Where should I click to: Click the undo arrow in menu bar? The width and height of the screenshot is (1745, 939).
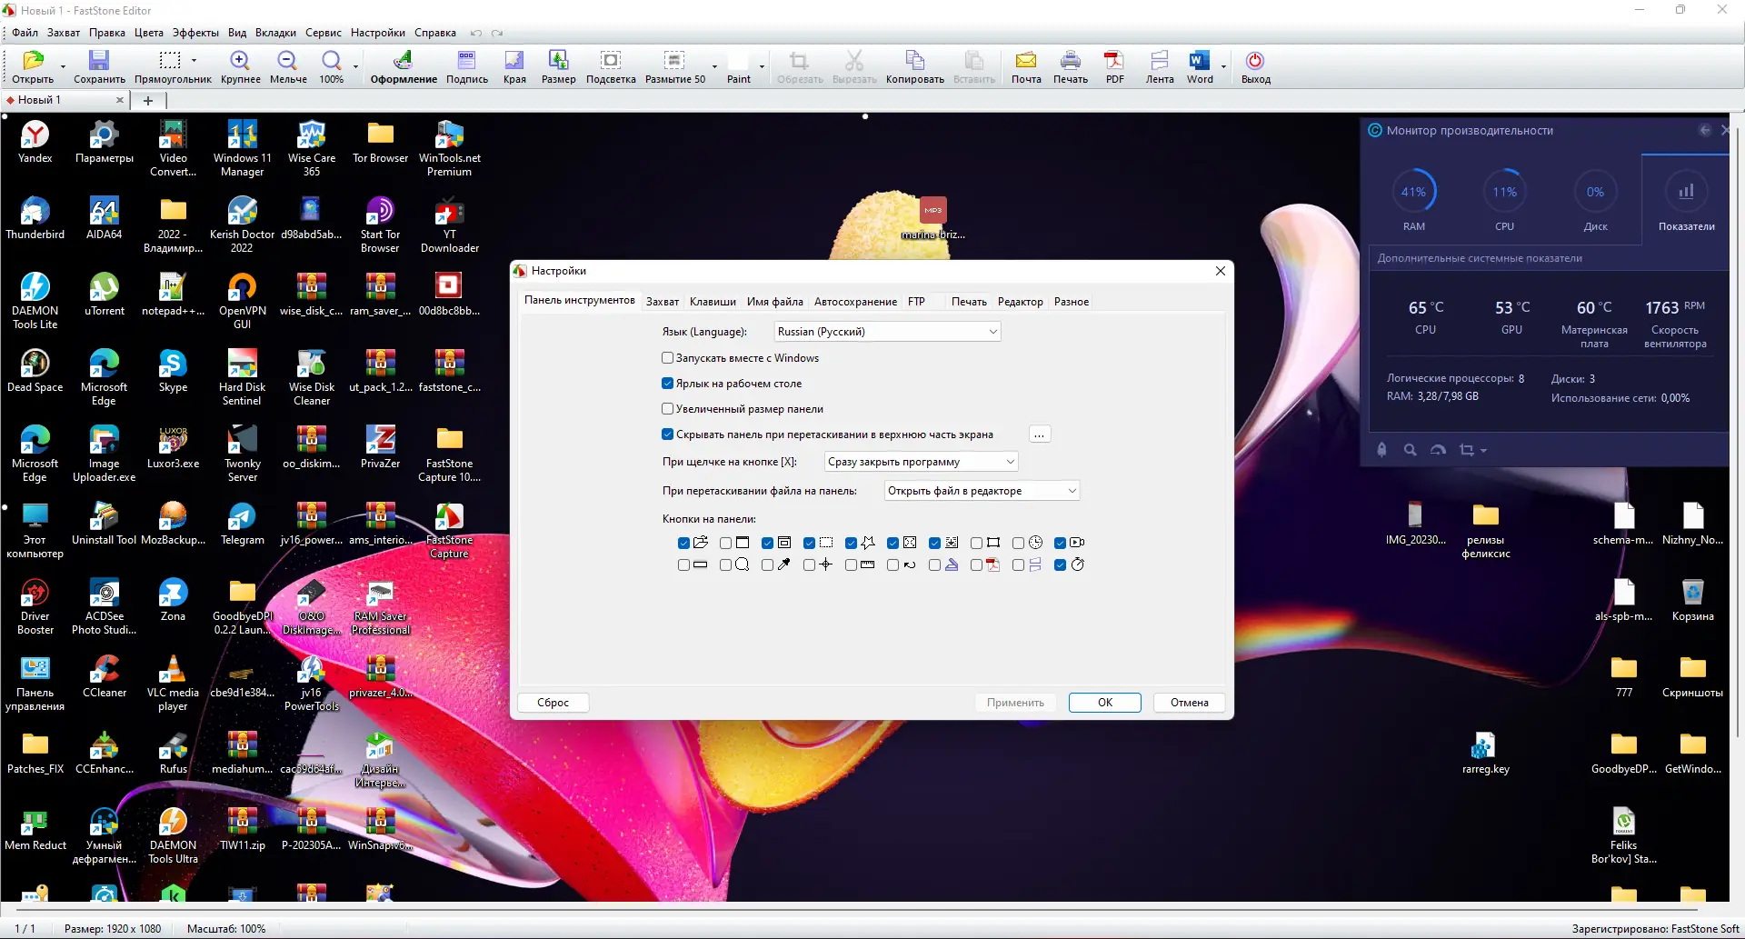475,33
